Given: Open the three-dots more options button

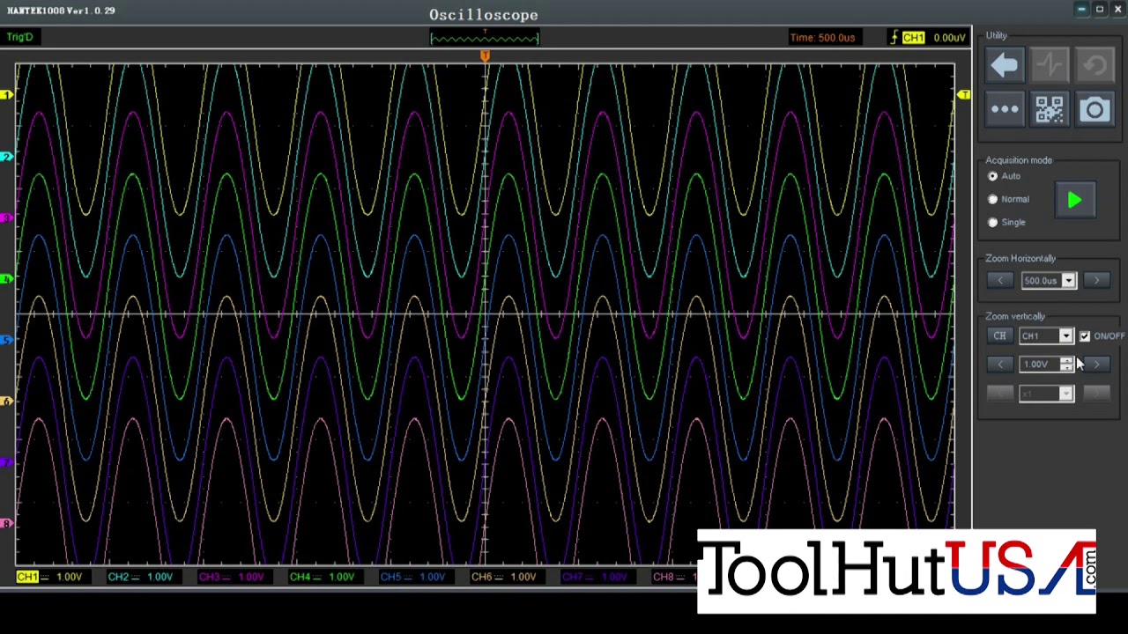Looking at the screenshot, I should 1004,109.
